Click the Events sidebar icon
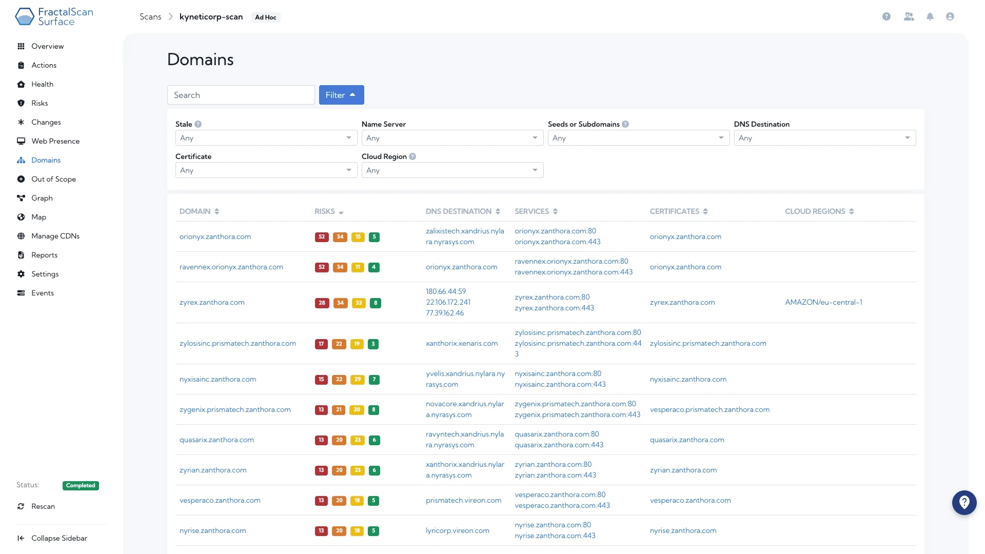Viewport: 985px width, 554px height. point(22,292)
